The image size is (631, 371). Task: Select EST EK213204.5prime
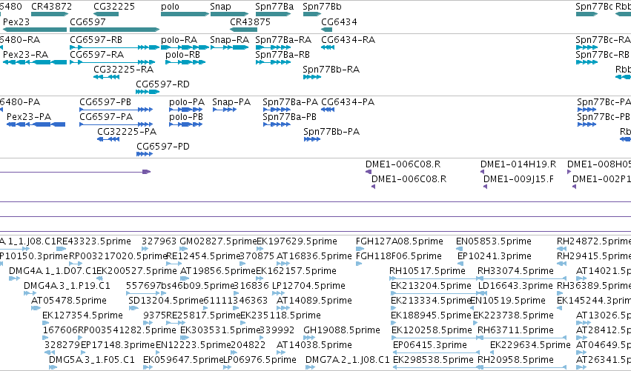(x=435, y=293)
